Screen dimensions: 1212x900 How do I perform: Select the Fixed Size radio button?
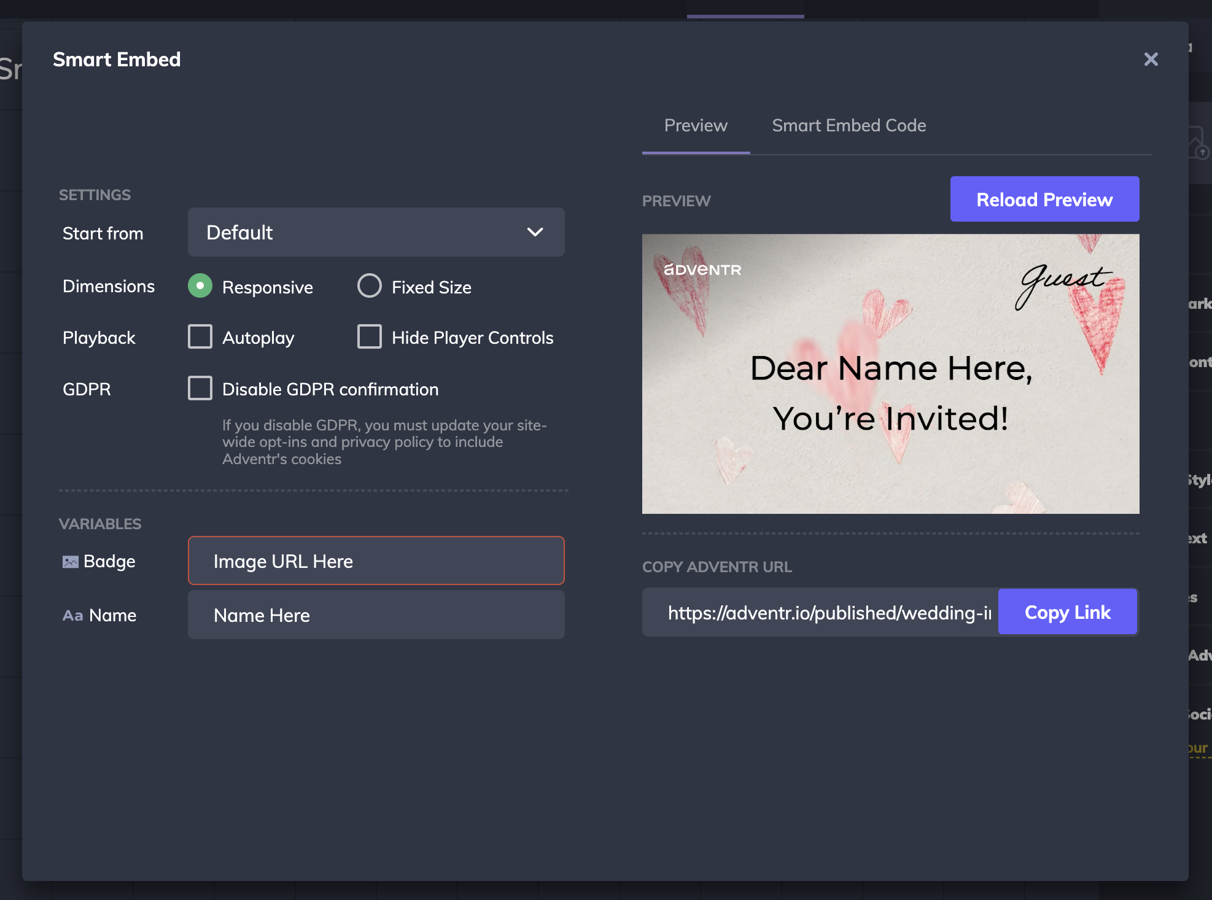[x=370, y=286]
